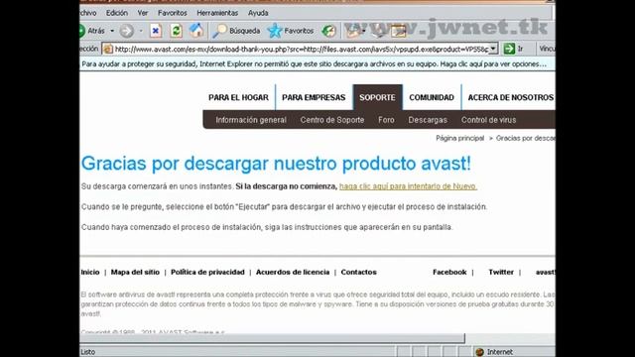Click the green Ir go button
The height and width of the screenshot is (357, 635).
point(514,49)
